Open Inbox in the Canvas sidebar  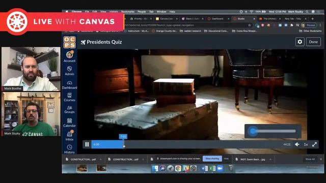69,136
